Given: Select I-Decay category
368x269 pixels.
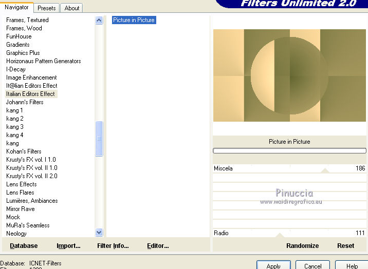Looking at the screenshot, I should click(16, 69).
